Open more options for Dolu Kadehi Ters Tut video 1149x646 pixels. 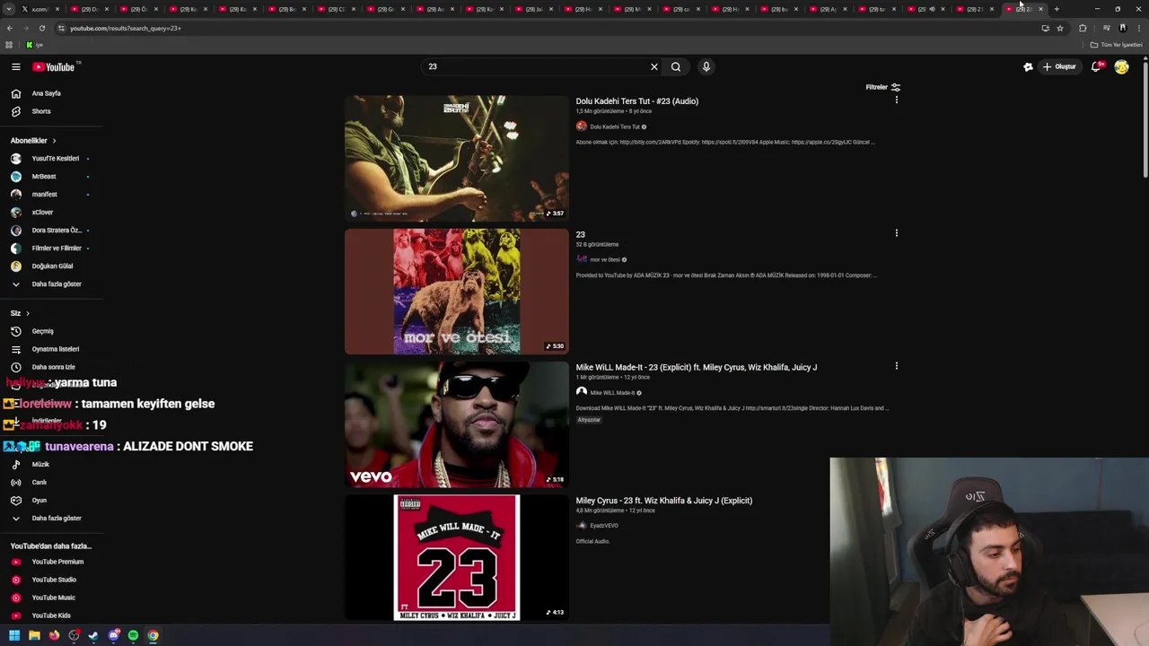tap(896, 100)
